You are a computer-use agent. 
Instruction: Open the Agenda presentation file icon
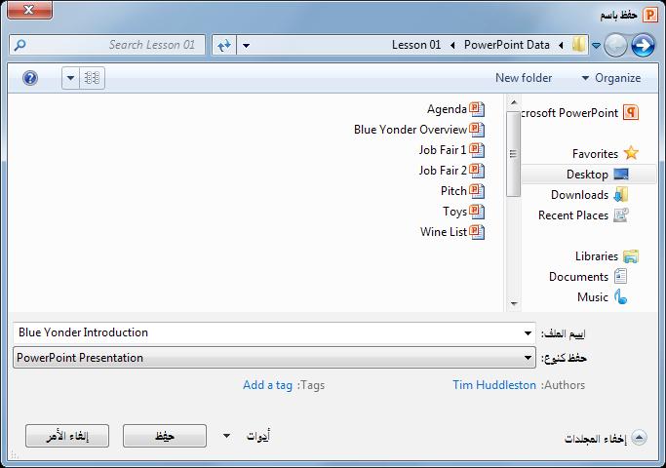click(477, 109)
